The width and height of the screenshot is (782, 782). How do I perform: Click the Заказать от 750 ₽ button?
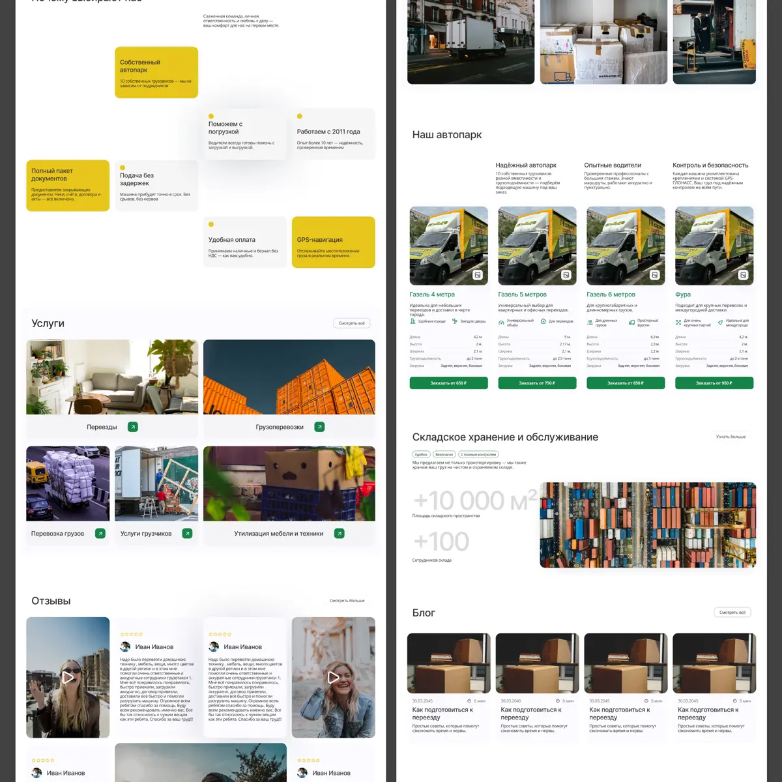(x=537, y=383)
